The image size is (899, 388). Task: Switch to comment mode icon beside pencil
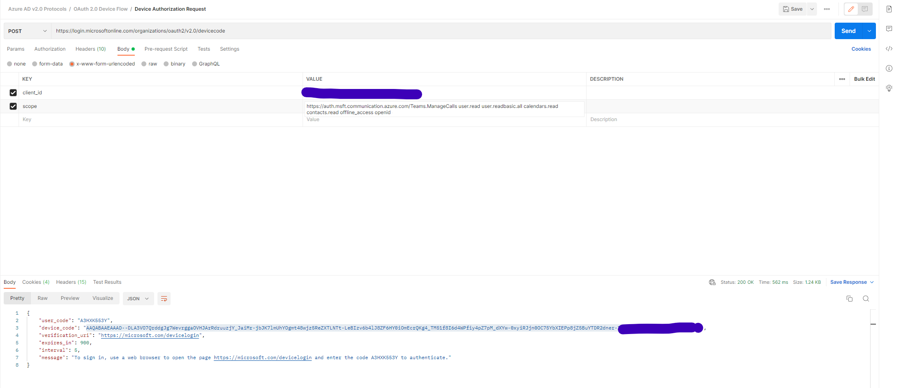(x=864, y=9)
